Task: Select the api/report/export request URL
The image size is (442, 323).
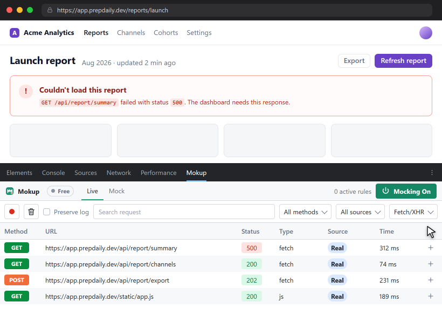Action: (x=107, y=280)
